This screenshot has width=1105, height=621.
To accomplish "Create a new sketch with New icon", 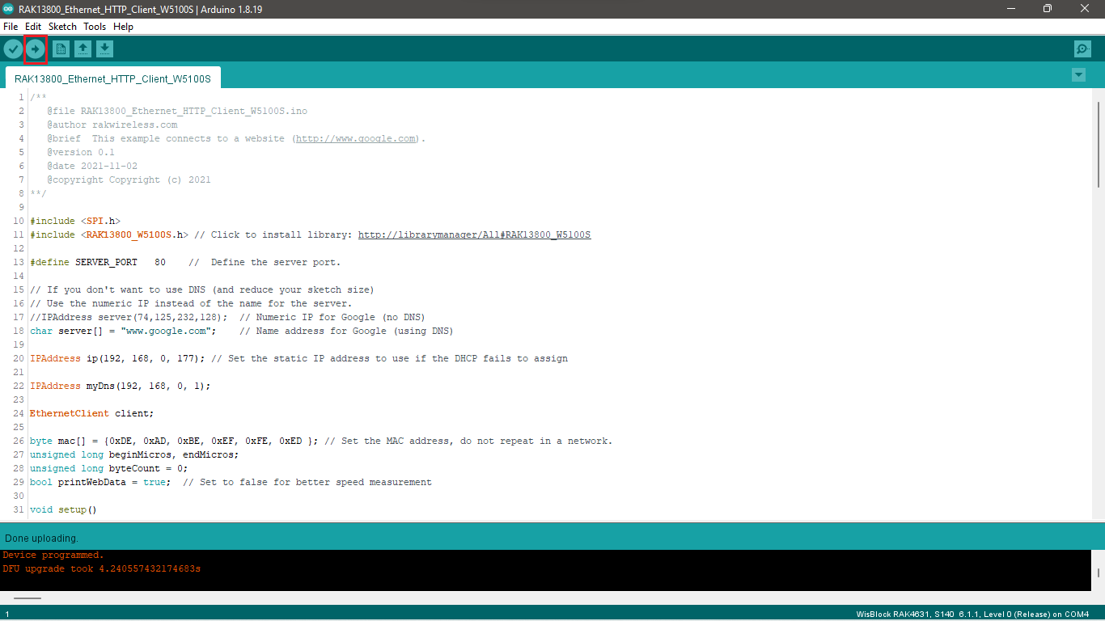I will tap(61, 49).
